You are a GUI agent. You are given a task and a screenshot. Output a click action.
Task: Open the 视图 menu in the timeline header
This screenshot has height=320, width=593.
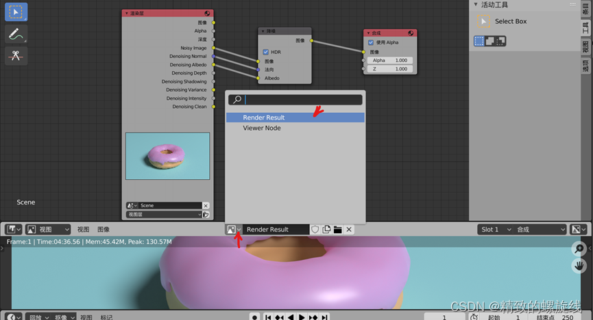86,317
